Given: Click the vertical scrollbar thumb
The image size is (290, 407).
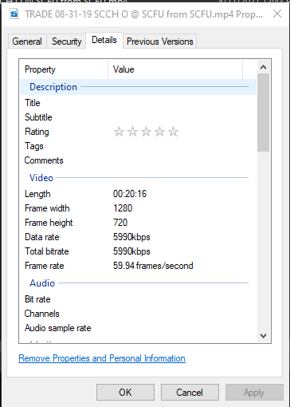Looking at the screenshot, I should (263, 113).
